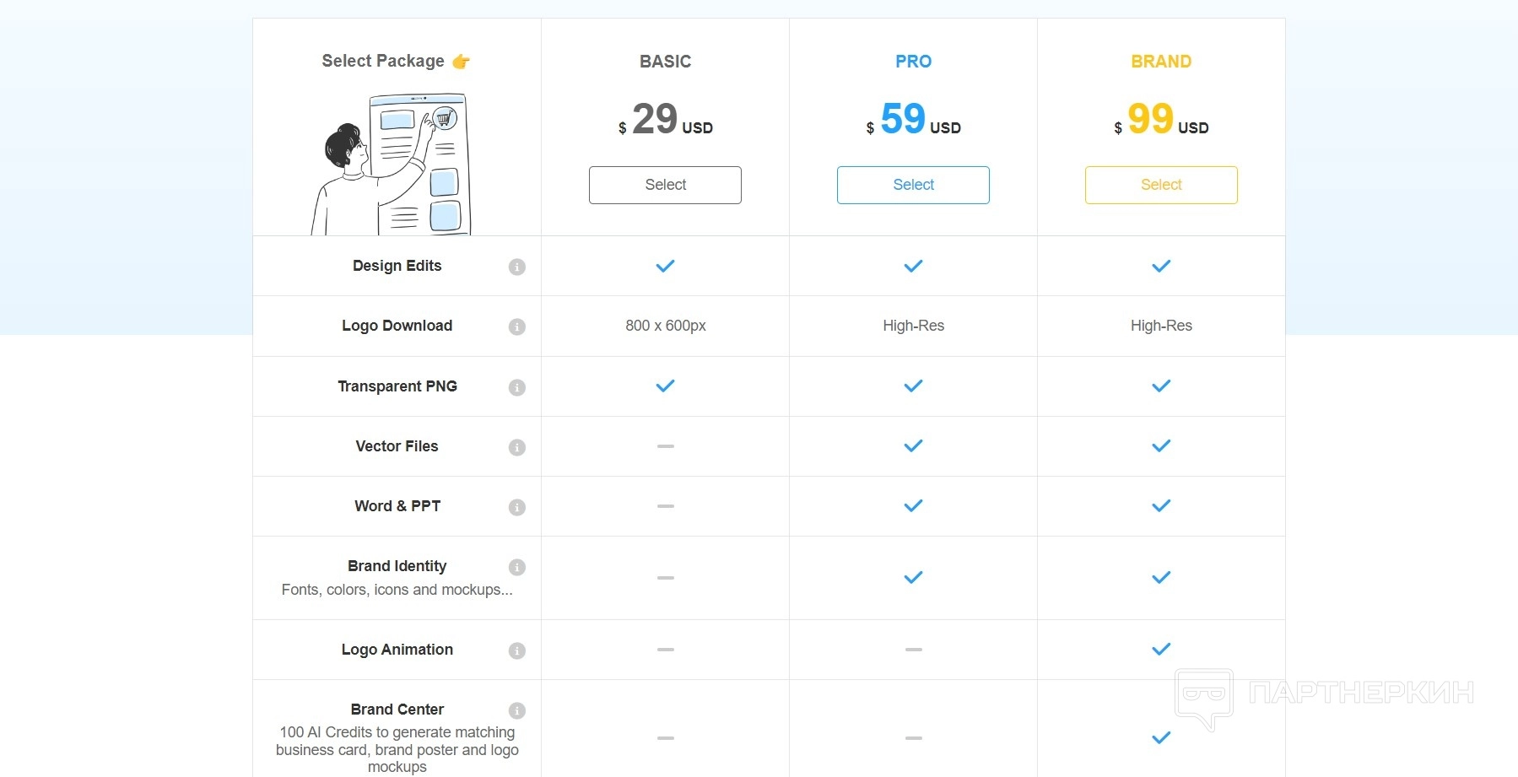Click the info icon next to Logo Download

[517, 326]
